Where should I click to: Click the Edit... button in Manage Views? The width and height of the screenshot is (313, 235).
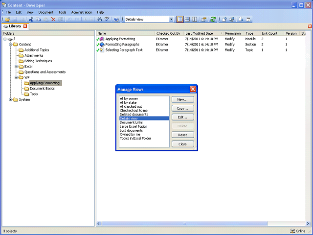click(182, 117)
